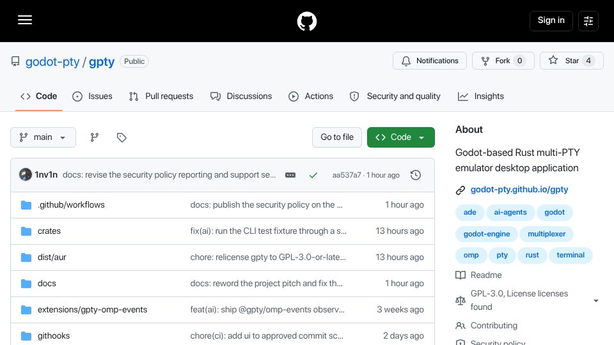This screenshot has height=345, width=614.
Task: Select the godot-engine topic tag
Action: [487, 234]
